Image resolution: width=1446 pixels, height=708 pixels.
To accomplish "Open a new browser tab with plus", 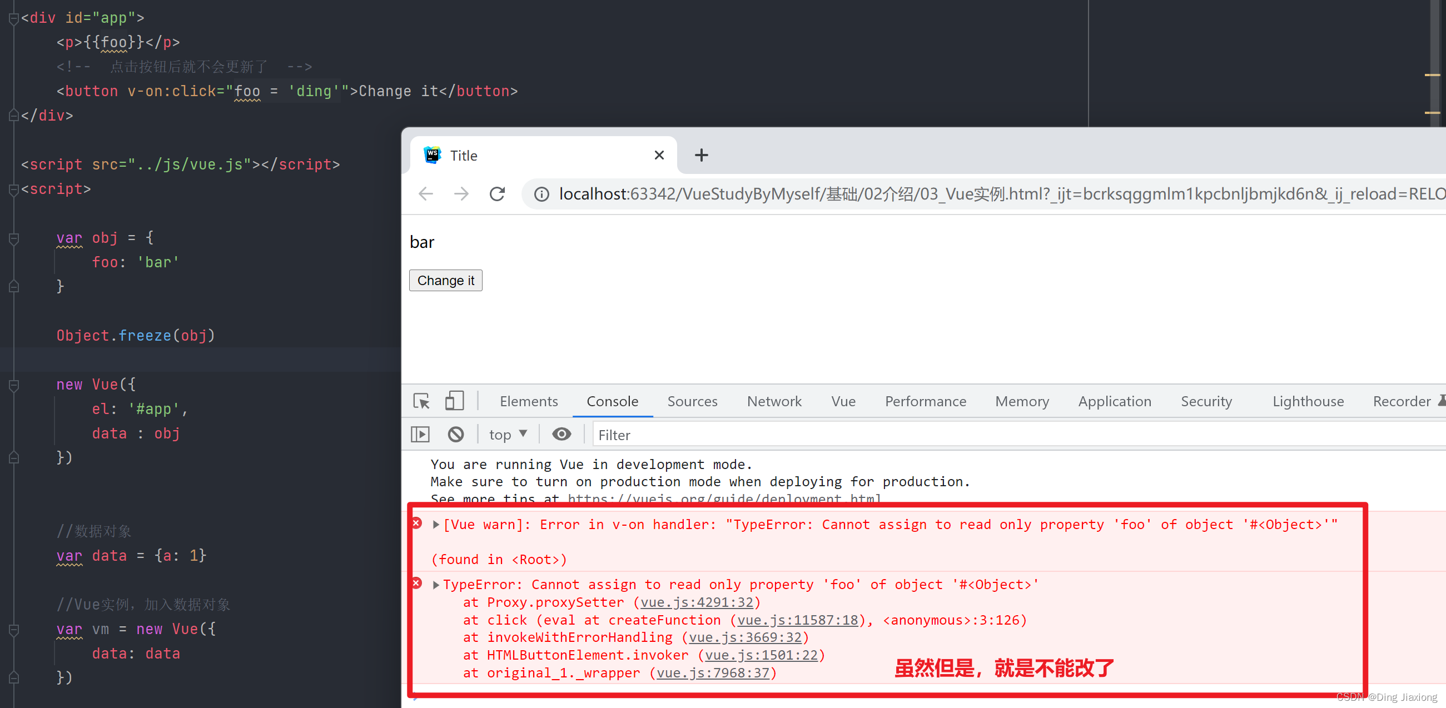I will pos(701,156).
